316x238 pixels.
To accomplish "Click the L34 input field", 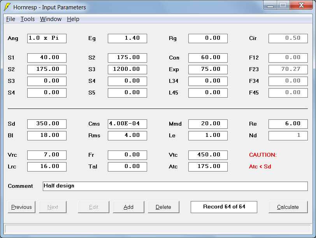I will click(x=208, y=81).
